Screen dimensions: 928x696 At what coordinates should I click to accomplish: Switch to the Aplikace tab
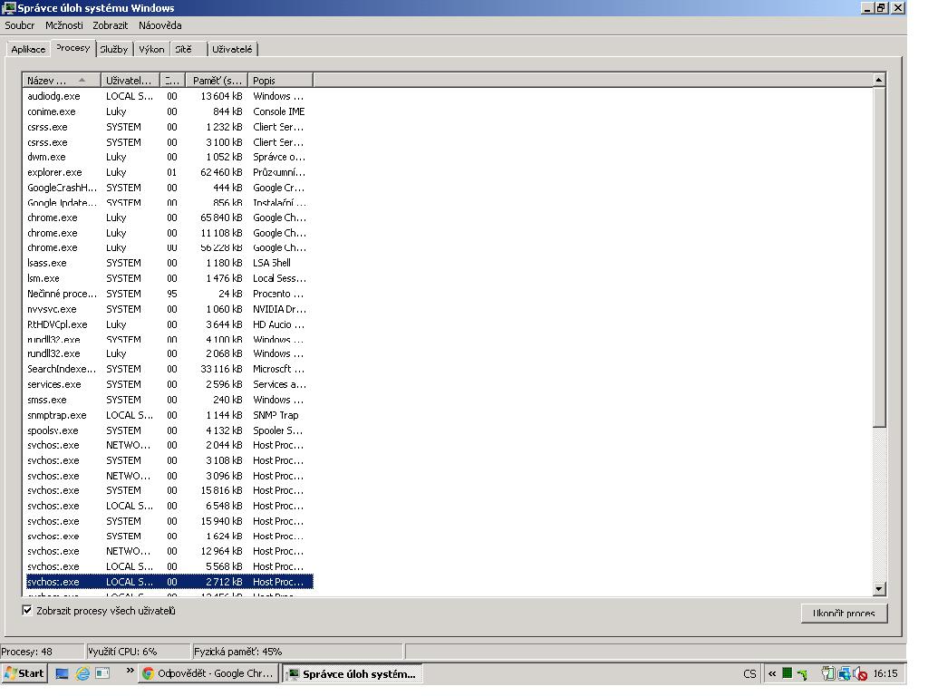tap(28, 49)
